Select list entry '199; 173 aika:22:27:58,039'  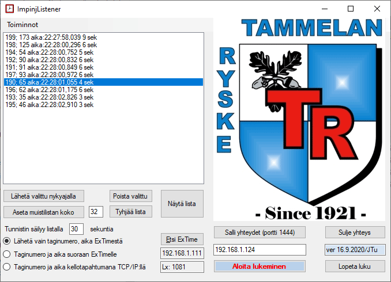pos(52,37)
